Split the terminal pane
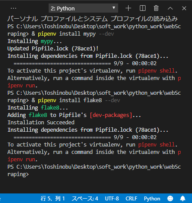 [x=142, y=8]
